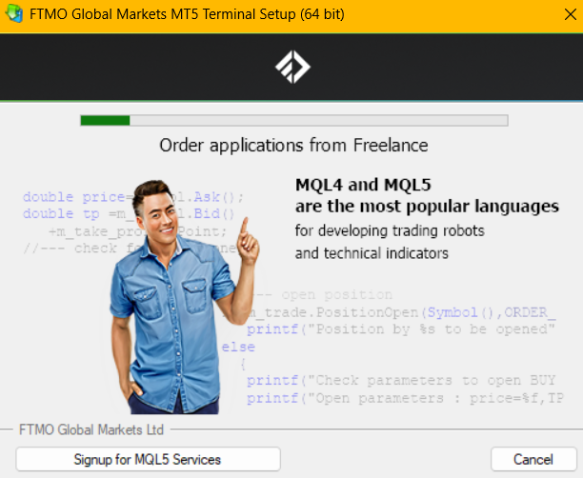
Task: Click the 'Open parameters : price=%f' code line
Action: click(x=405, y=398)
